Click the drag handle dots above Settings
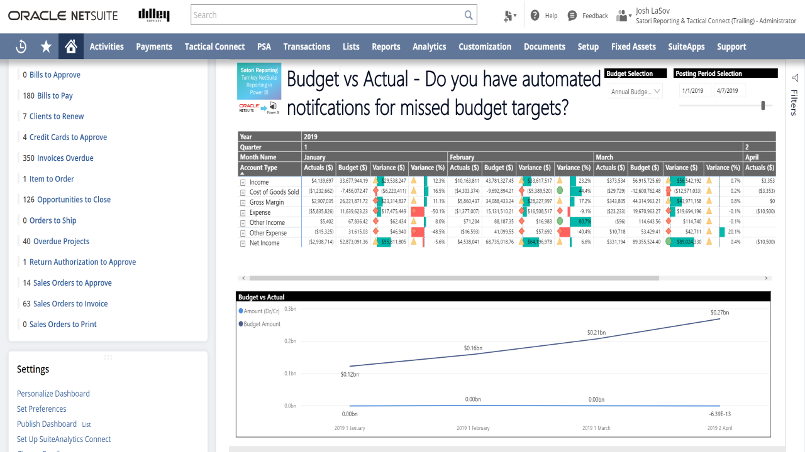Viewport: 805px width, 452px height. [108, 357]
